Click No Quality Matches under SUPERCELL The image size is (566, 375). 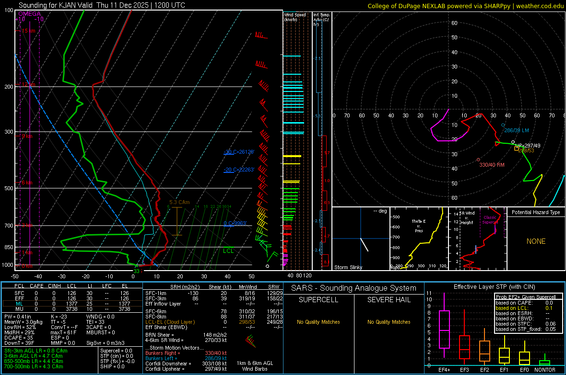pyautogui.click(x=318, y=322)
